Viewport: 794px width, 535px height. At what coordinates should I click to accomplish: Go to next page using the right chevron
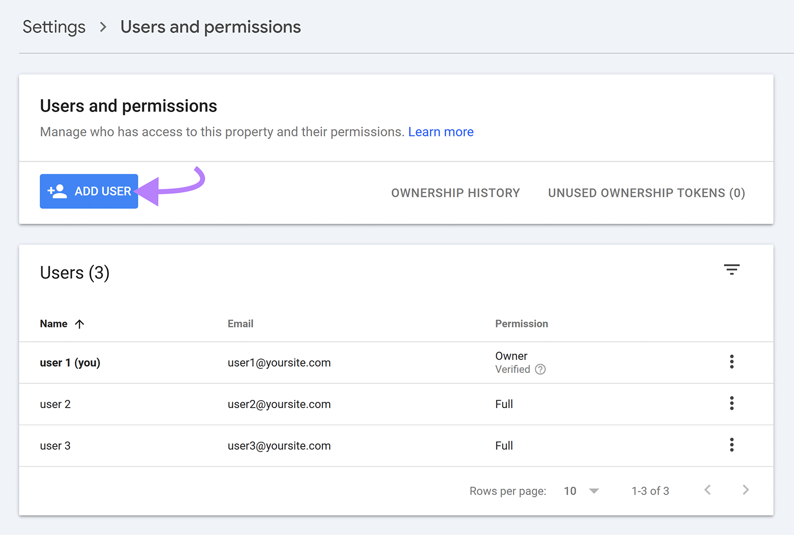coord(746,490)
